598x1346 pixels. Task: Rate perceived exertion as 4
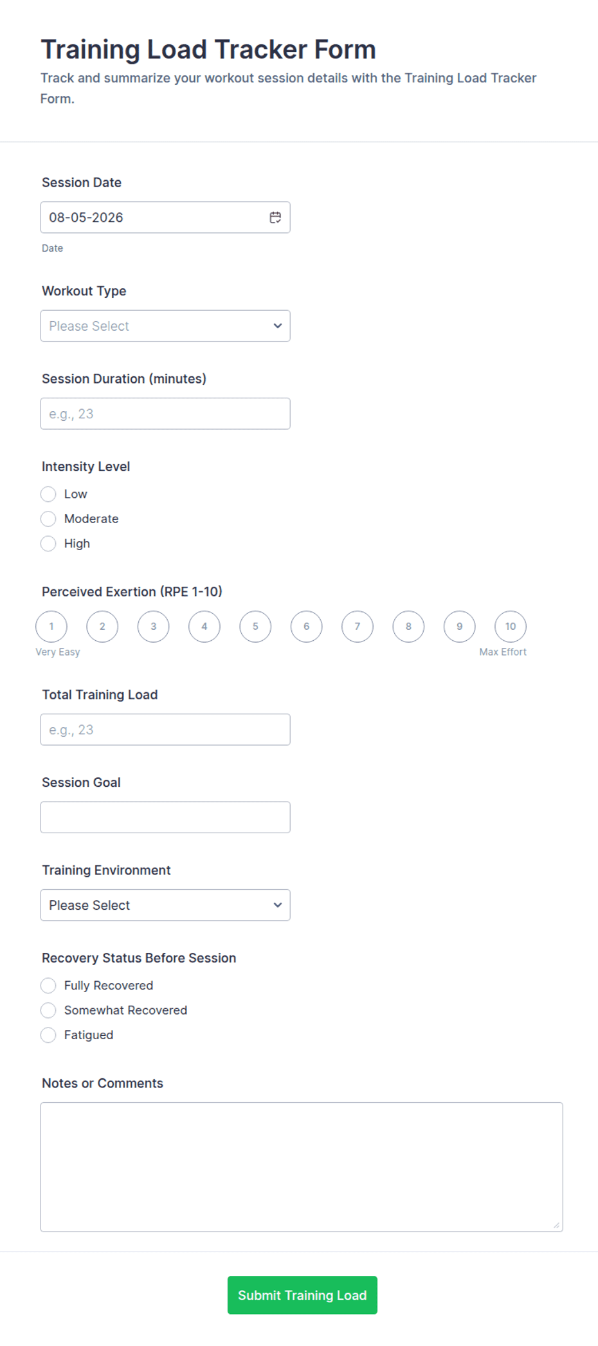pyautogui.click(x=204, y=627)
